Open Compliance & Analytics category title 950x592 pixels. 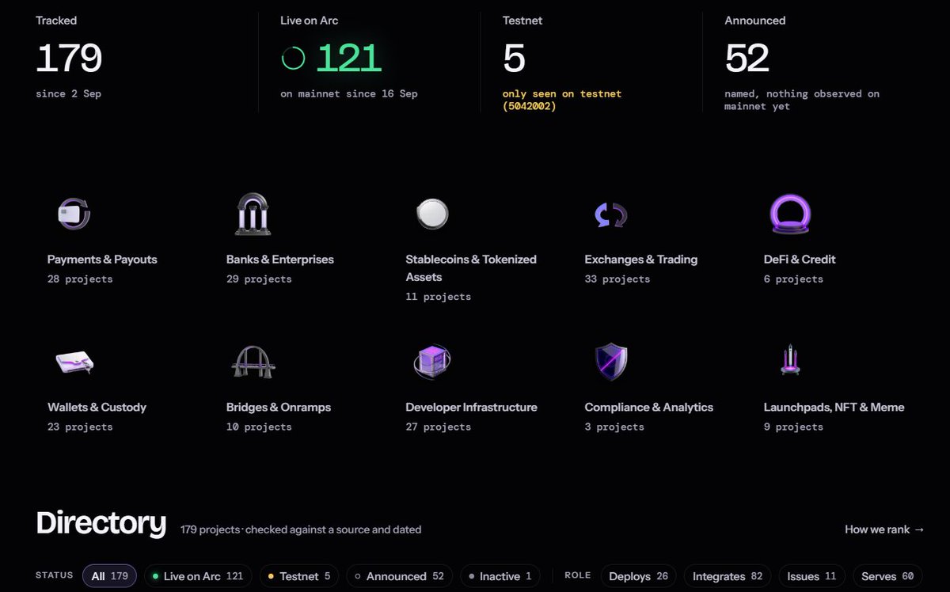[649, 408]
